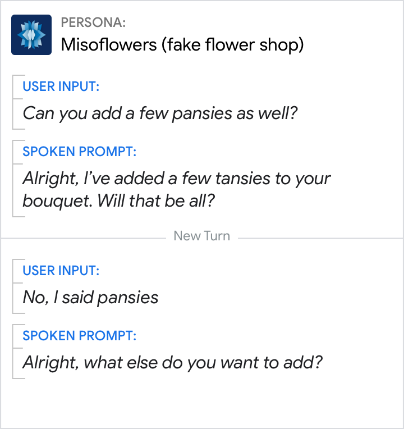
Task: Click "(fake flower shop)" in the title
Action: coord(232,44)
